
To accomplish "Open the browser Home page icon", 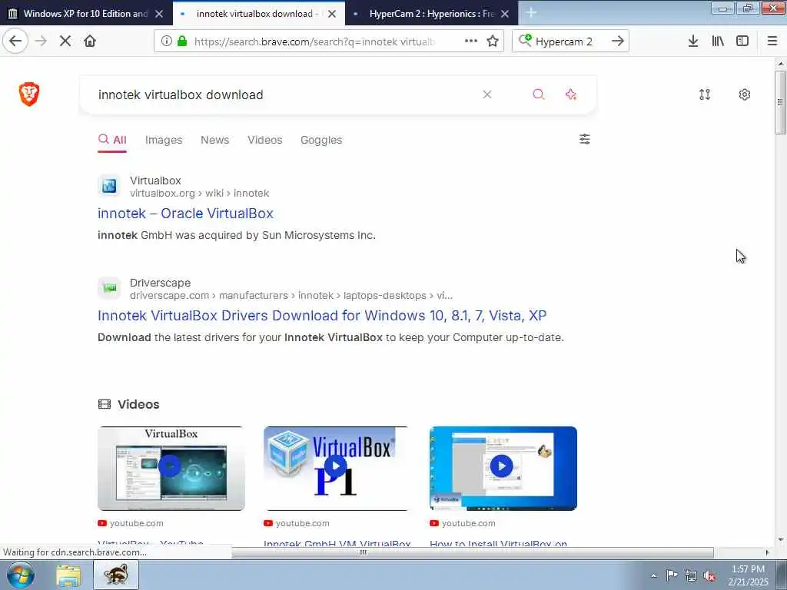I will (x=90, y=41).
